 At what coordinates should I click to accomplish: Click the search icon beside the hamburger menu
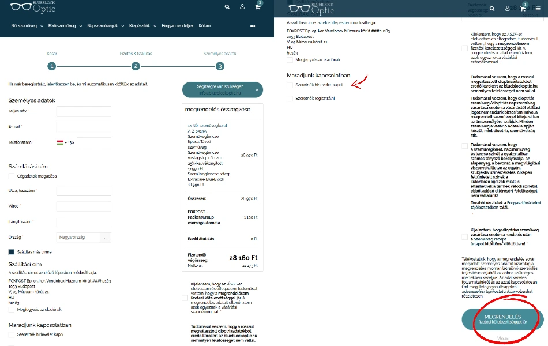[x=491, y=9]
